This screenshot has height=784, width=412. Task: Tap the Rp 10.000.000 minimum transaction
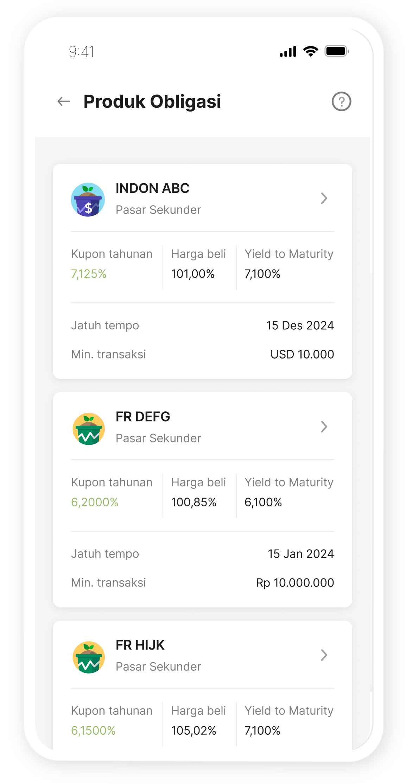click(295, 583)
